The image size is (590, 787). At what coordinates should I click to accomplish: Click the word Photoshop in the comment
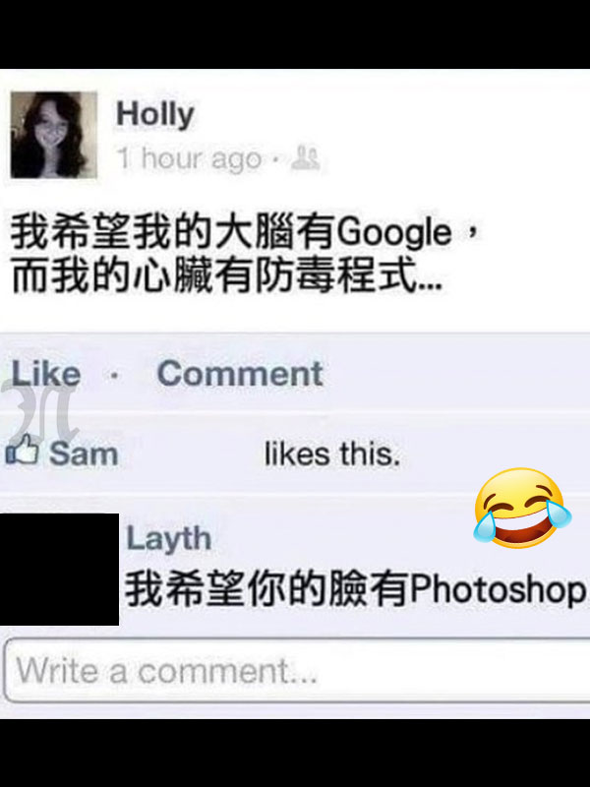coord(499,590)
